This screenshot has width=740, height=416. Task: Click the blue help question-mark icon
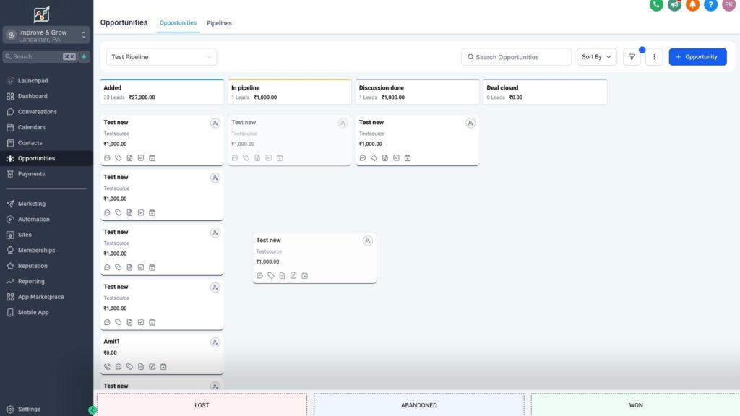click(x=710, y=6)
